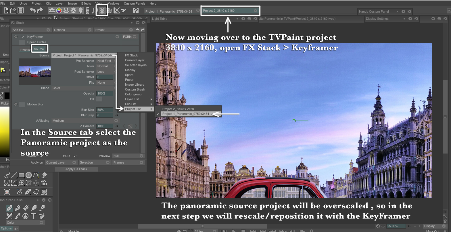Open the Custom Panels menu

(x=135, y=3)
